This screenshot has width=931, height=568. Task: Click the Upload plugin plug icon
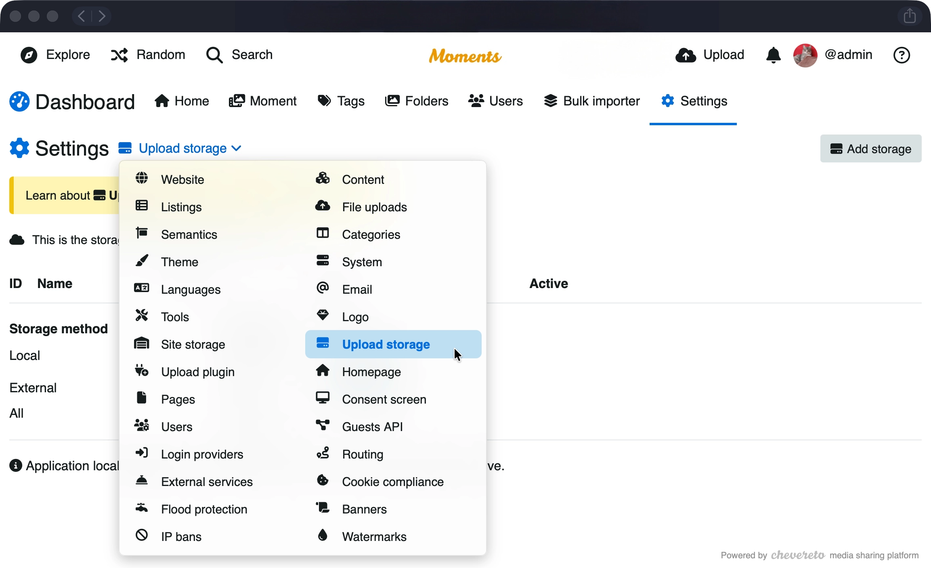pos(142,370)
